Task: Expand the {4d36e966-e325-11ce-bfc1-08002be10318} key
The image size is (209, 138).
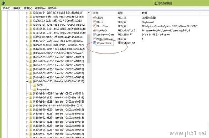Action: coord(27,61)
